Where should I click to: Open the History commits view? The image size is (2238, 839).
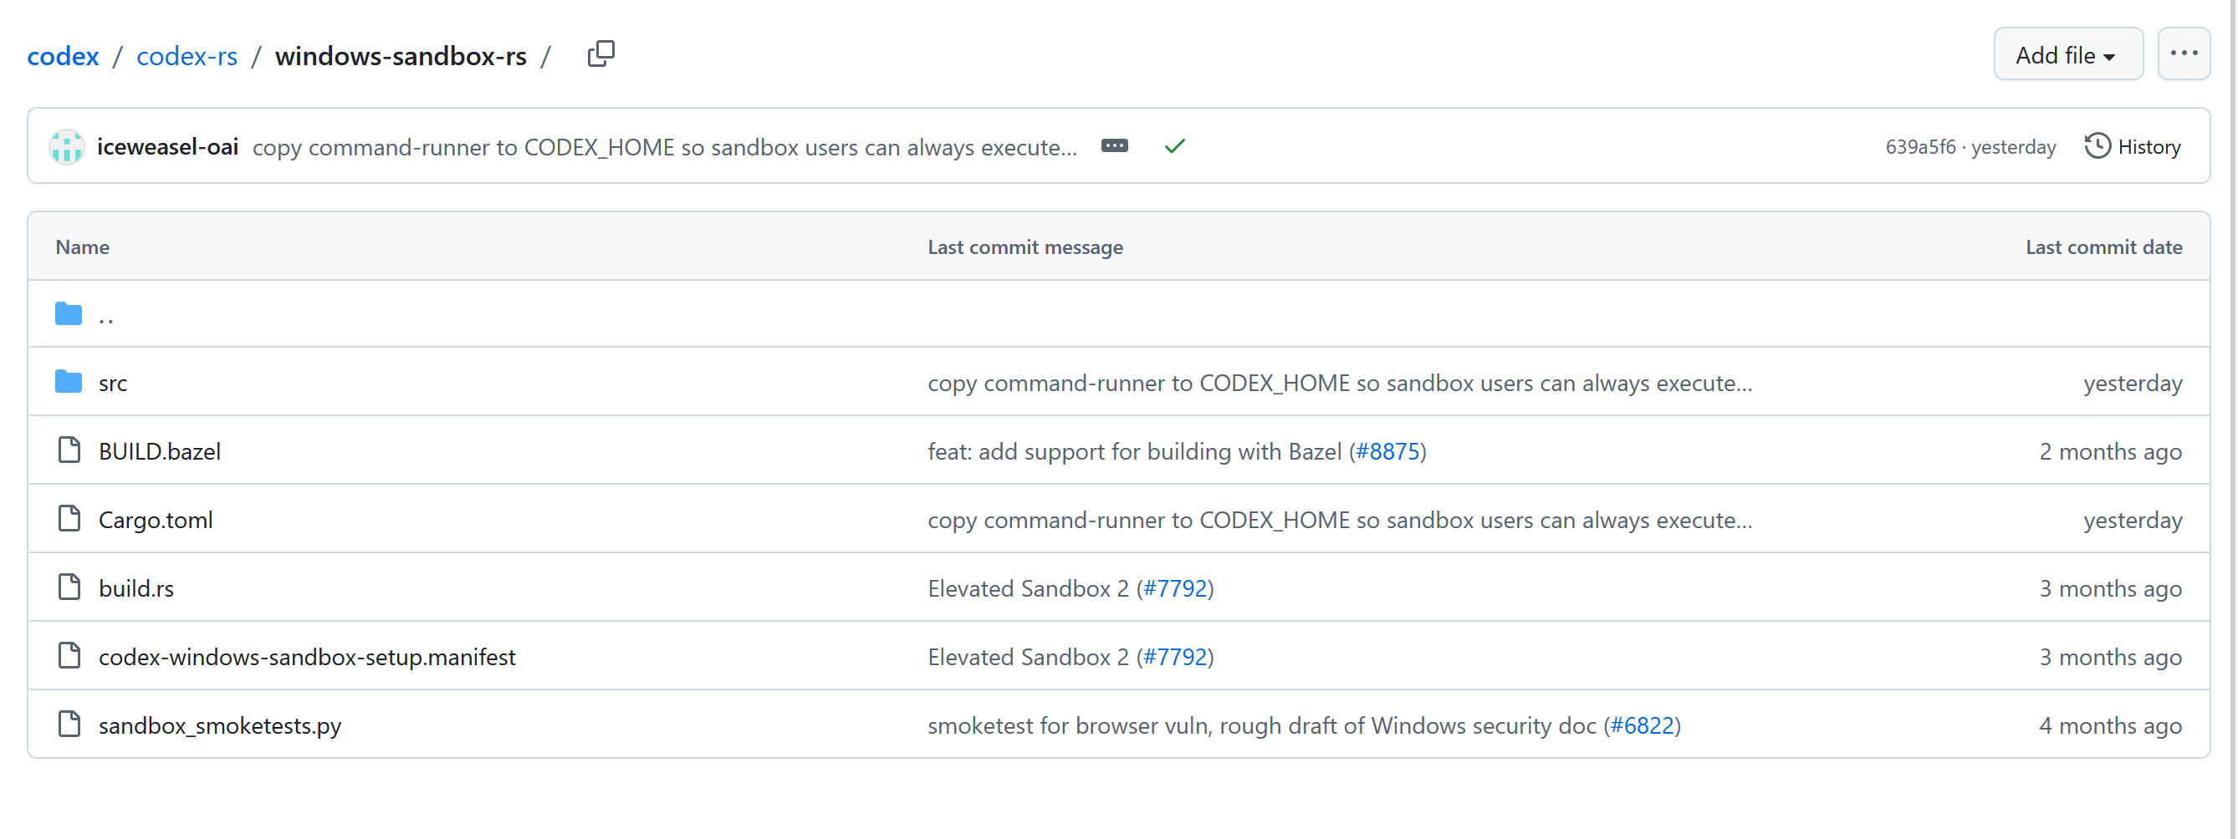pyautogui.click(x=2133, y=147)
